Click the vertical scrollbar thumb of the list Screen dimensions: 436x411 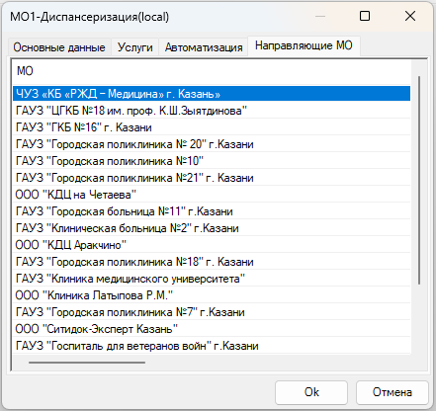419,180
